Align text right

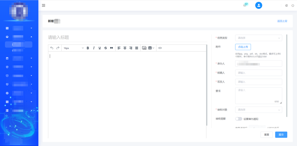[131, 48]
